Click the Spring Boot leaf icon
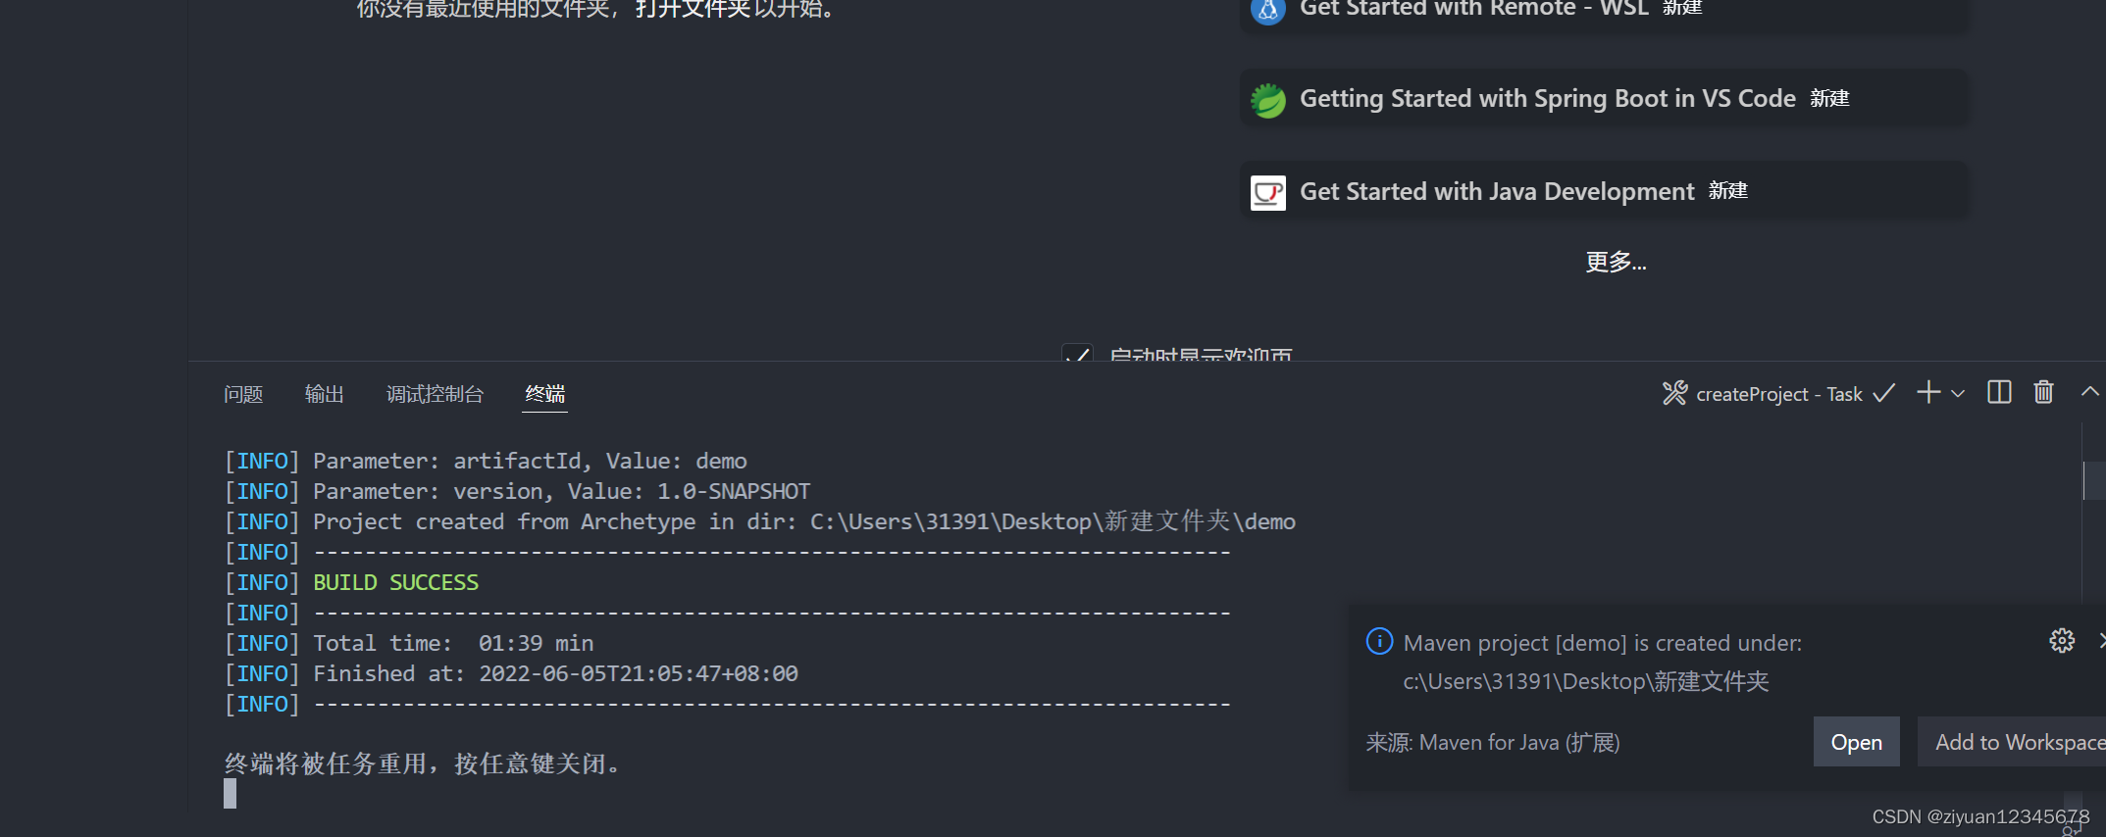The height and width of the screenshot is (837, 2106). [1267, 99]
